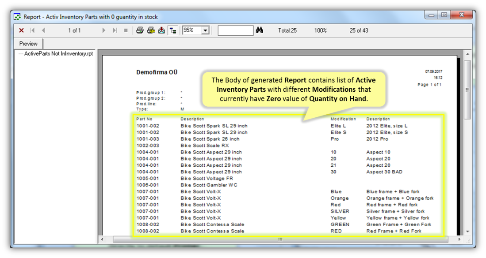Click the 'GREEN' modification value
The image size is (486, 258).
(x=340, y=224)
